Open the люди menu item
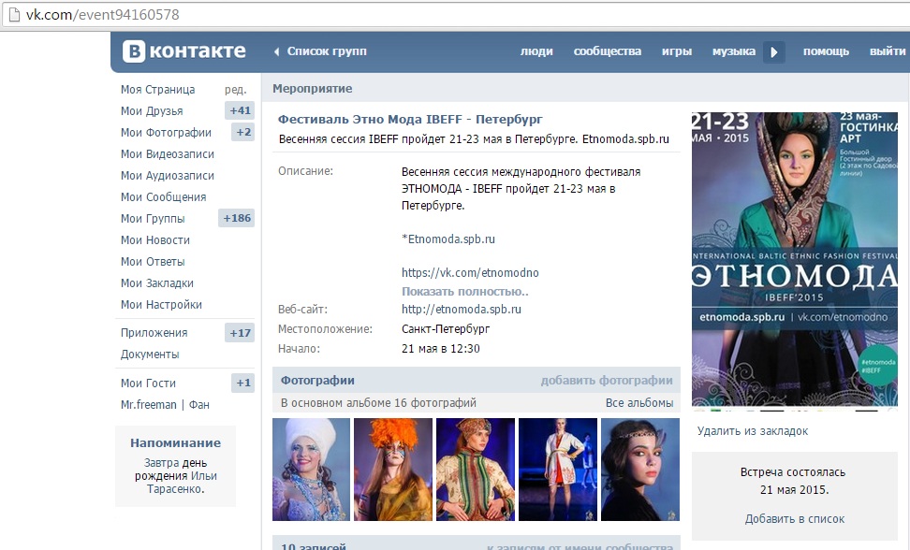The height and width of the screenshot is (550, 910). tap(536, 51)
